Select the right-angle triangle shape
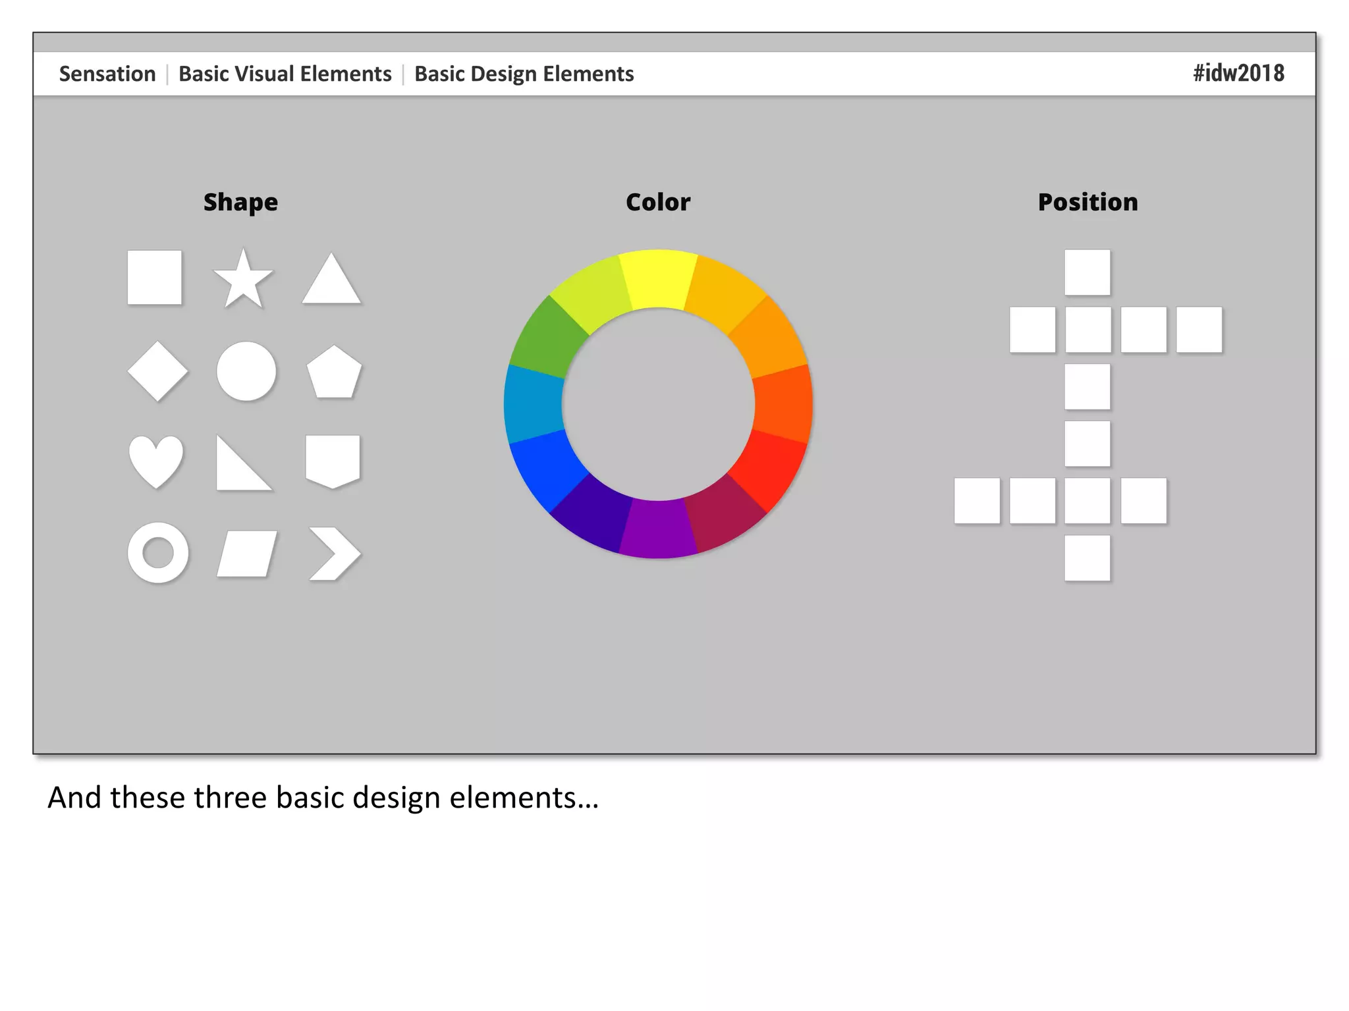Image resolution: width=1349 pixels, height=1011 pixels. (236, 471)
